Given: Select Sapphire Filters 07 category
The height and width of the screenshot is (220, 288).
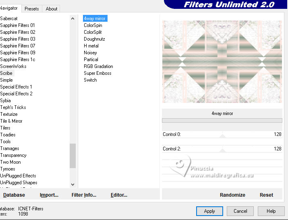Looking at the screenshot, I should (18, 46).
